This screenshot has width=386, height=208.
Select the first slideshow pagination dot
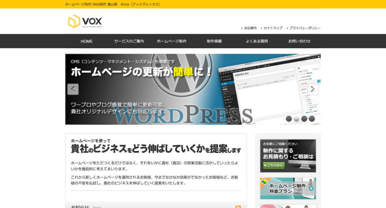pos(289,119)
